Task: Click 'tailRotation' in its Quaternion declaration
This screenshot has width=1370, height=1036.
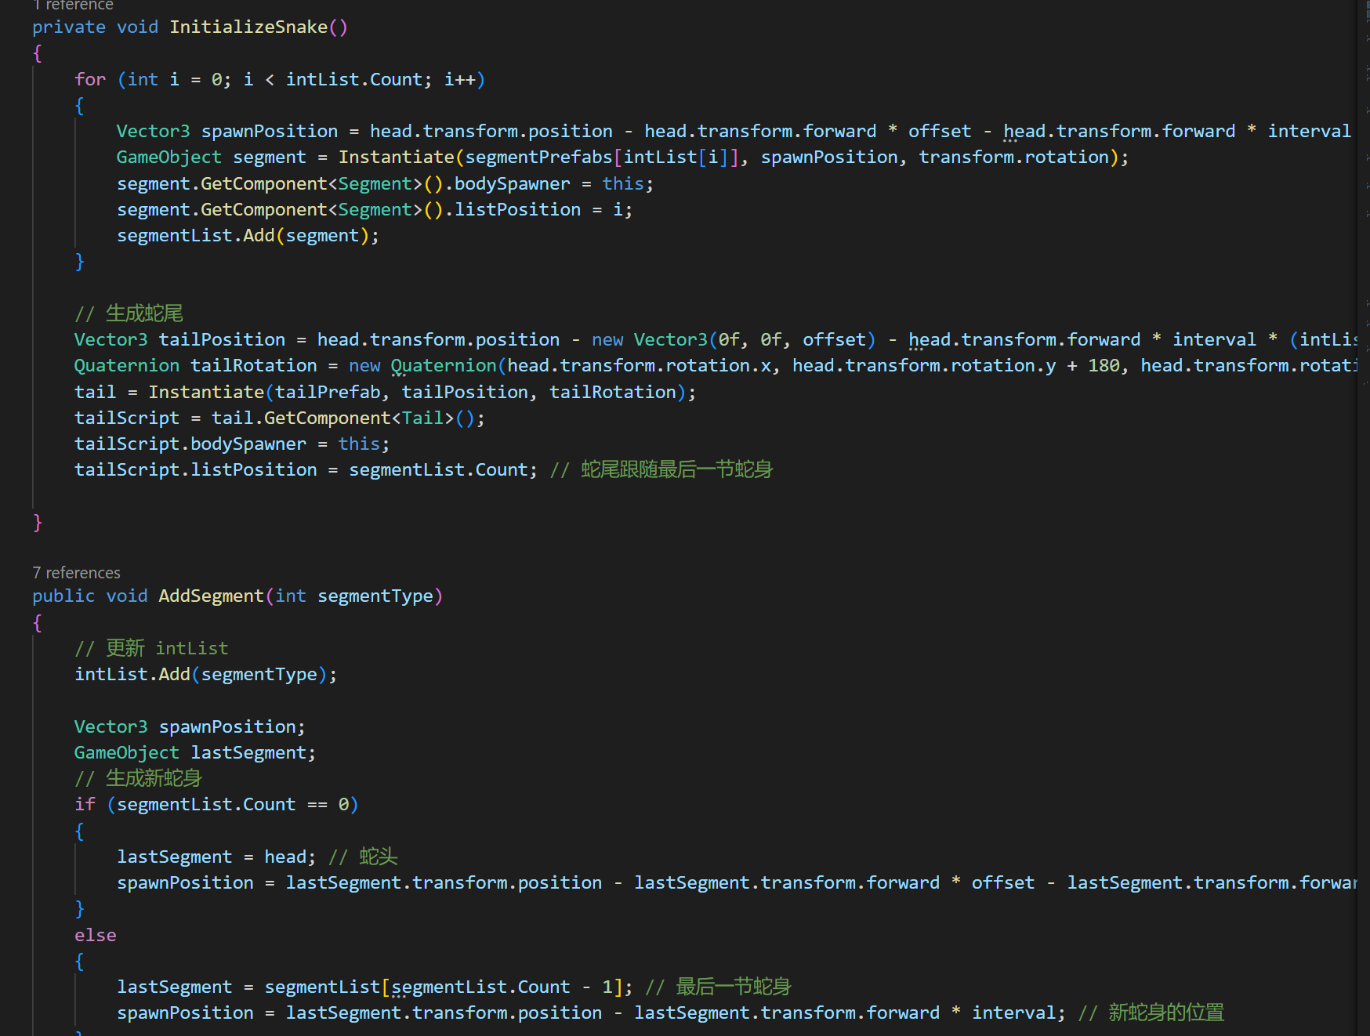Action: click(254, 365)
